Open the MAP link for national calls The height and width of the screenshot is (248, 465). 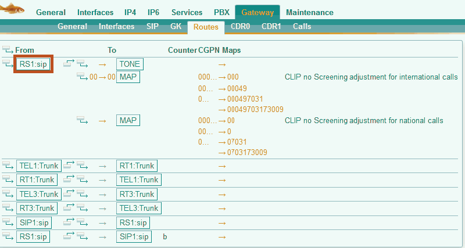tap(128, 120)
